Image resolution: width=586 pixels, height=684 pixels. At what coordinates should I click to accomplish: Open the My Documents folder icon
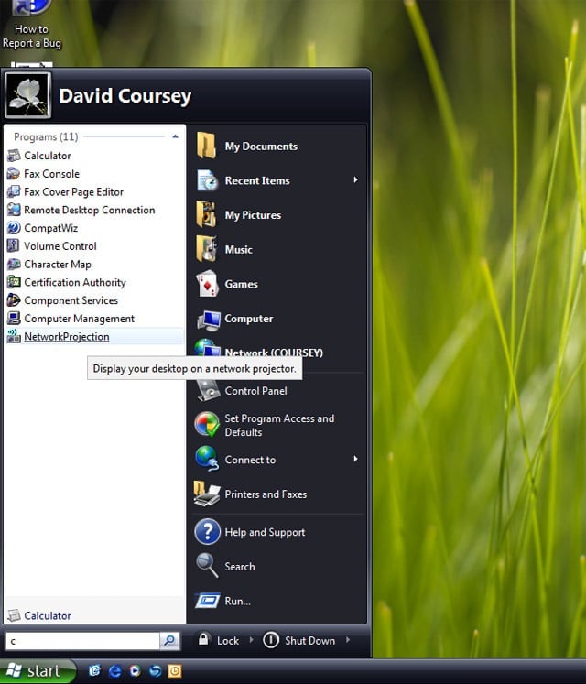tap(206, 146)
